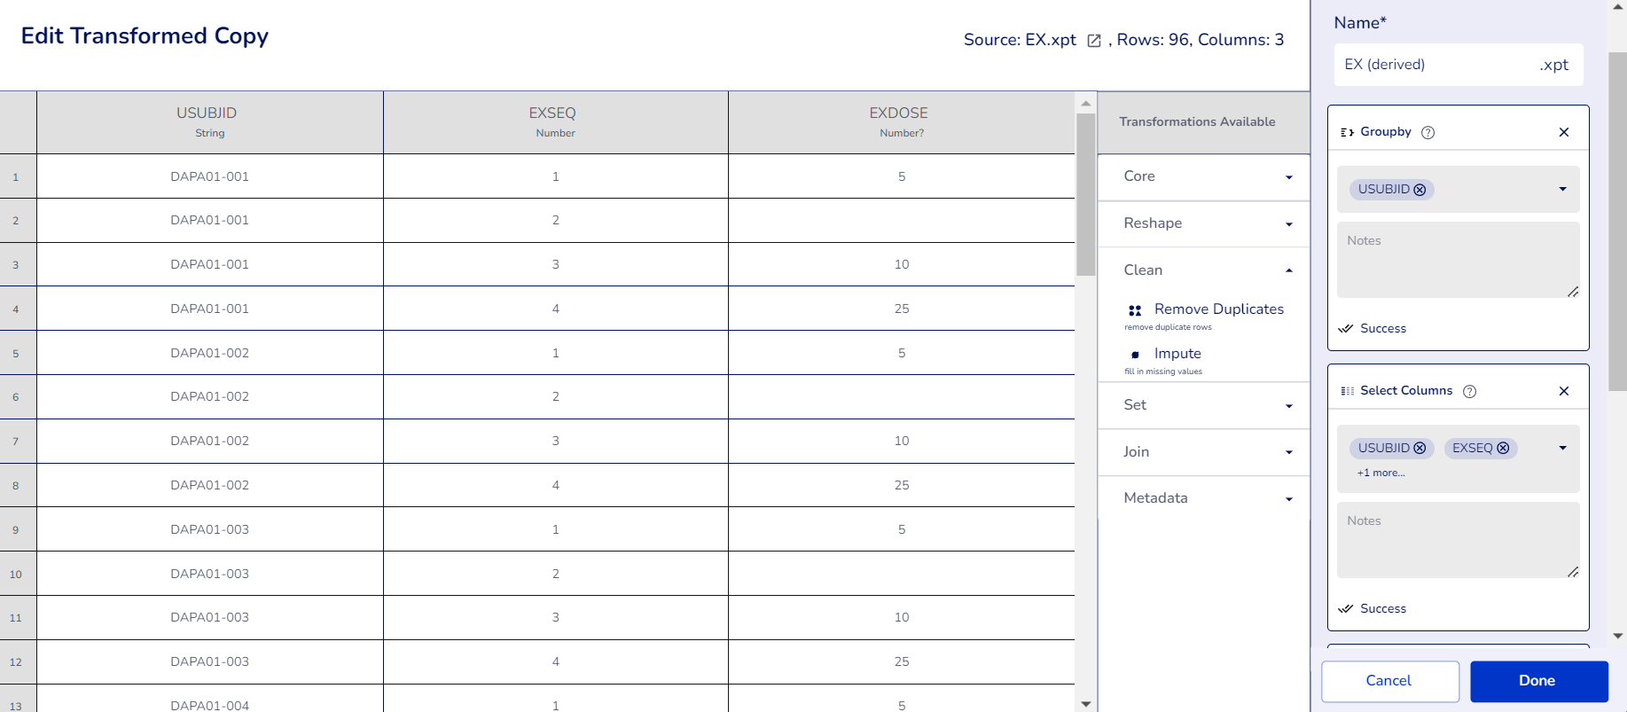Close the Groupby transformation card
The height and width of the screenshot is (712, 1627).
point(1563,132)
